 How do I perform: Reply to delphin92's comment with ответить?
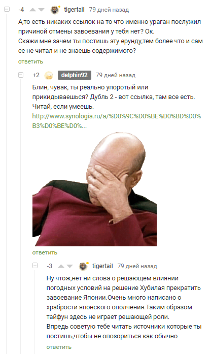[x=45, y=252]
